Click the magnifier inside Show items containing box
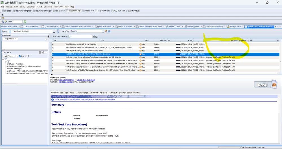The height and width of the screenshot is (149, 282). coord(70,36)
